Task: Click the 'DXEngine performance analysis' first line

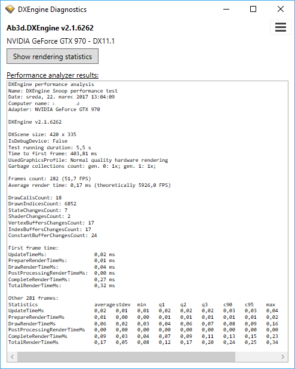Action: tap(51, 84)
